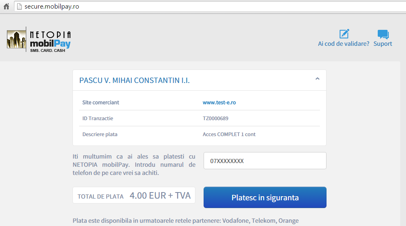Focus the 07XXXXXXXX phone number field
The image size is (406, 226).
tap(265, 161)
